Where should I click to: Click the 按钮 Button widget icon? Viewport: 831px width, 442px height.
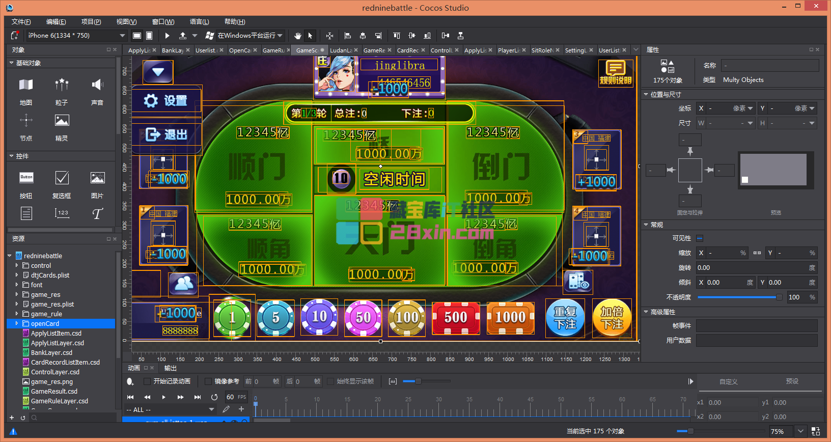(26, 178)
